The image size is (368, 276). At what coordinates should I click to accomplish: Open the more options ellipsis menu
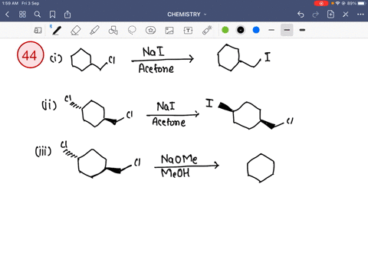pos(360,15)
